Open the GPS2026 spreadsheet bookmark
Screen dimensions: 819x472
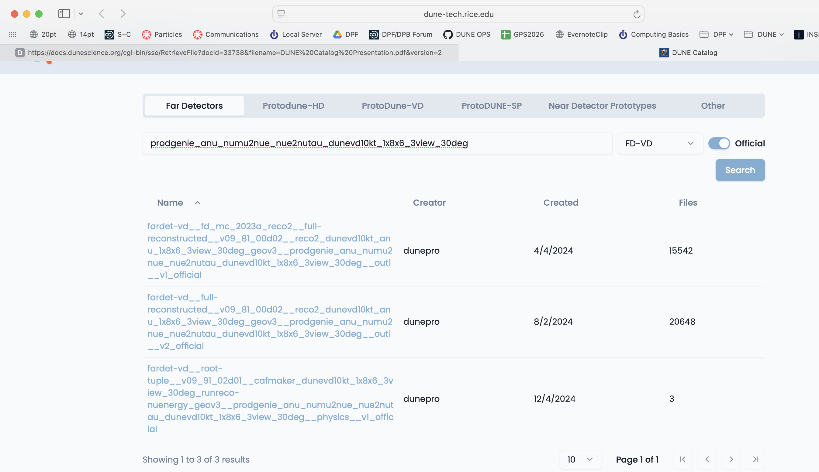(x=522, y=34)
